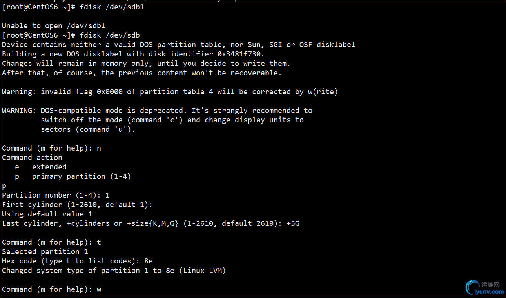Image resolution: width=506 pixels, height=298 pixels.
Task: Click the final "w" command at prompt
Action: pyautogui.click(x=99, y=289)
